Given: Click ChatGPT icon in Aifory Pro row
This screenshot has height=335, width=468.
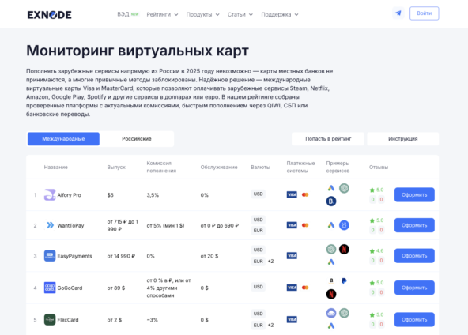Looking at the screenshot, I should (x=344, y=188).
